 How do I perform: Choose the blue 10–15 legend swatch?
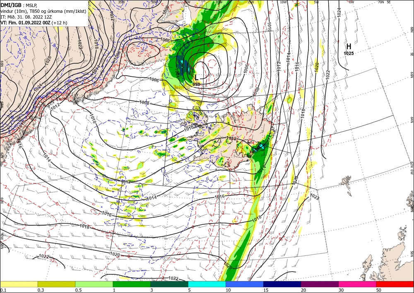click(x=245, y=284)
